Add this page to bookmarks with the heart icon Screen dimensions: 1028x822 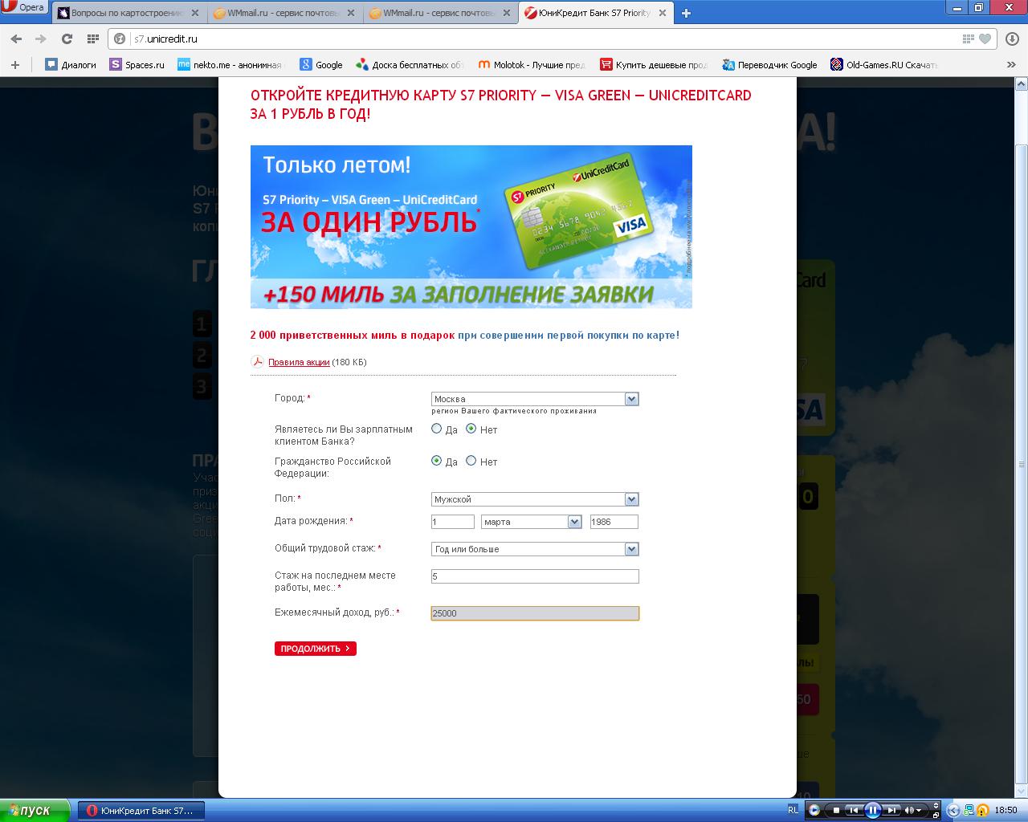(x=985, y=39)
